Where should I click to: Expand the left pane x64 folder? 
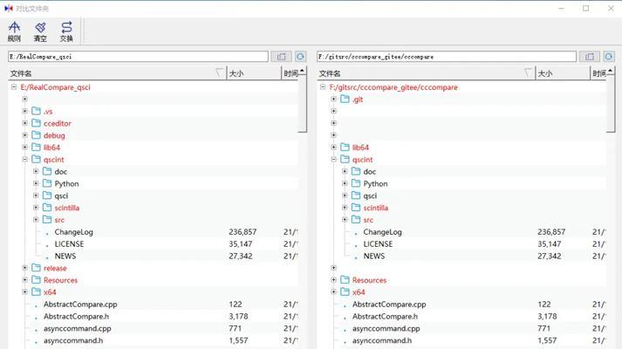[25, 292]
